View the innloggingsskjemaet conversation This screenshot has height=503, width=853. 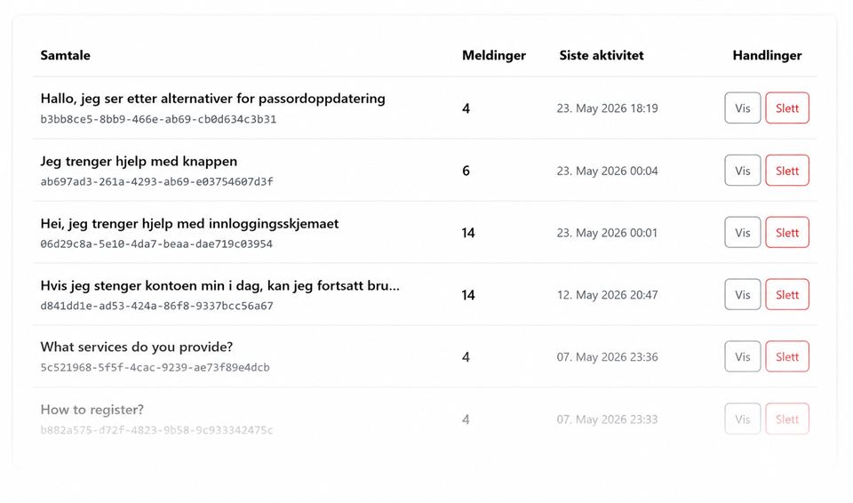743,233
